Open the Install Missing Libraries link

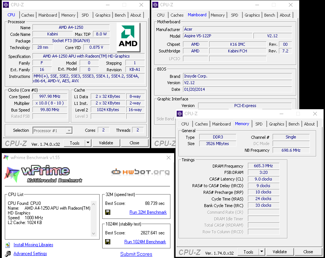33,245
